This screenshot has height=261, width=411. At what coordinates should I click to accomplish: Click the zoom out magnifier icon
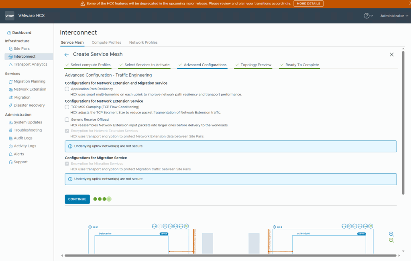pyautogui.click(x=391, y=240)
